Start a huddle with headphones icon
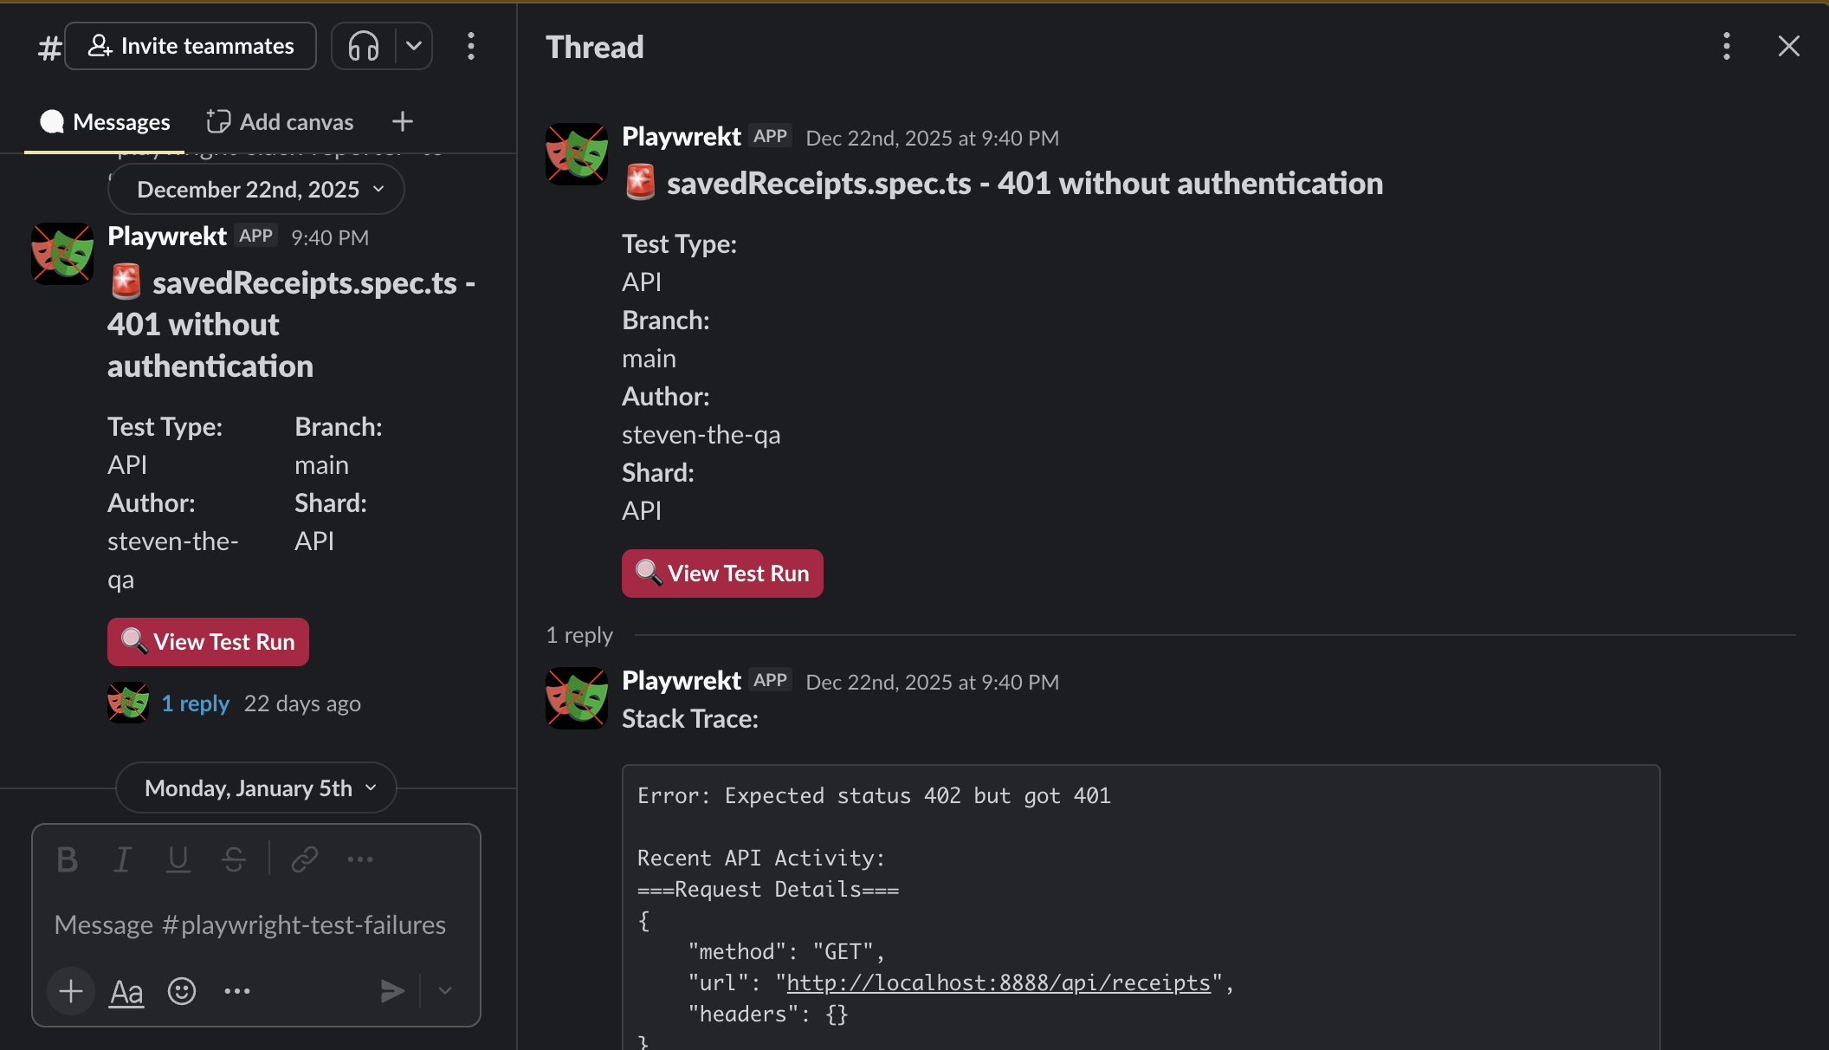1829x1050 pixels. coord(364,46)
